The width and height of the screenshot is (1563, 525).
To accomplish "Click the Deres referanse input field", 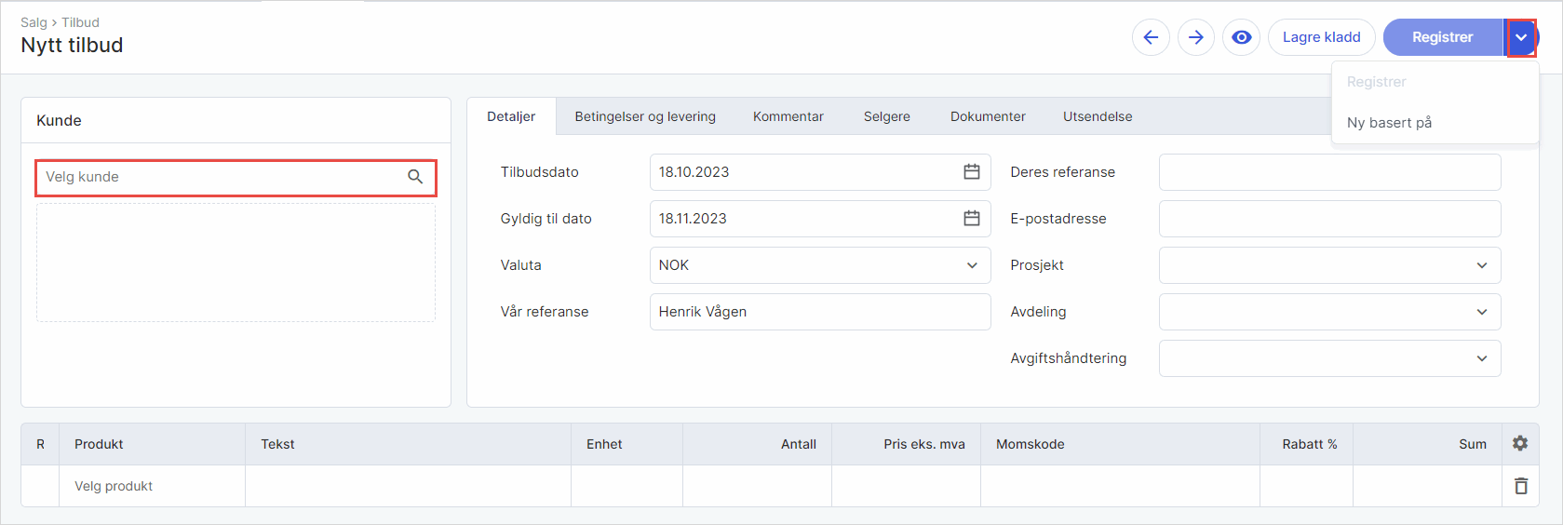I will pos(1329,172).
